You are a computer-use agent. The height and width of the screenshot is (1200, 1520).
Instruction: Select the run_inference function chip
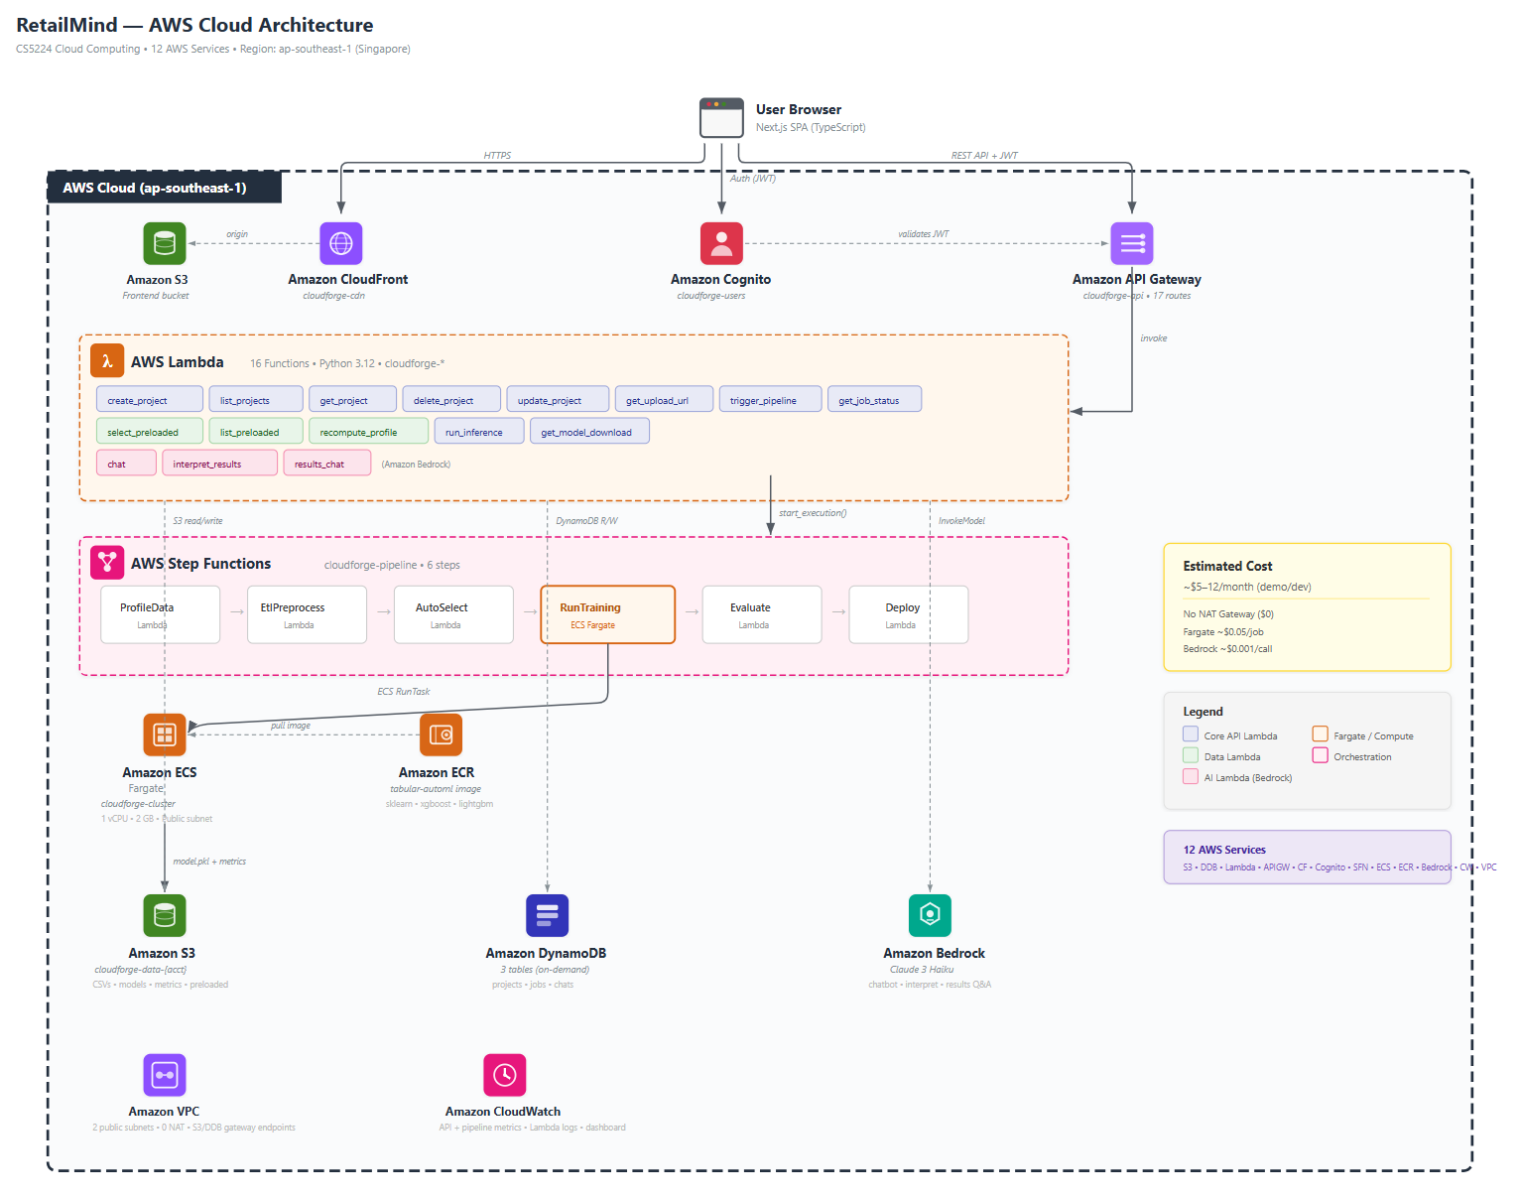pyautogui.click(x=479, y=431)
